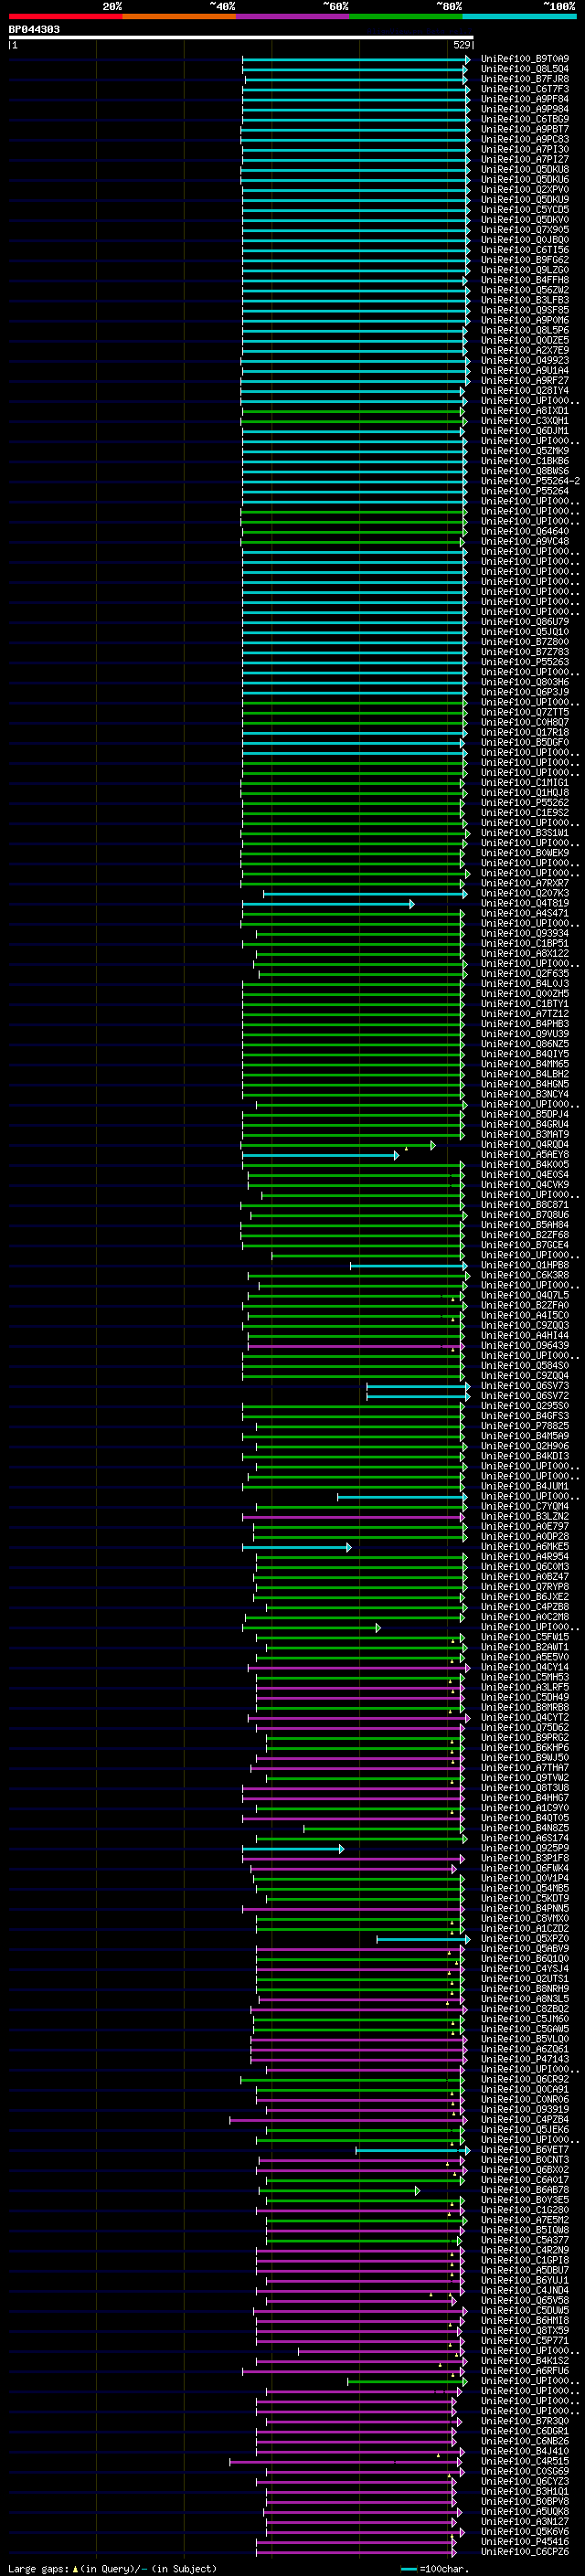The image size is (585, 2576).
Task: Select hit UniRef100_Q4RQD4
Action: (525, 1145)
